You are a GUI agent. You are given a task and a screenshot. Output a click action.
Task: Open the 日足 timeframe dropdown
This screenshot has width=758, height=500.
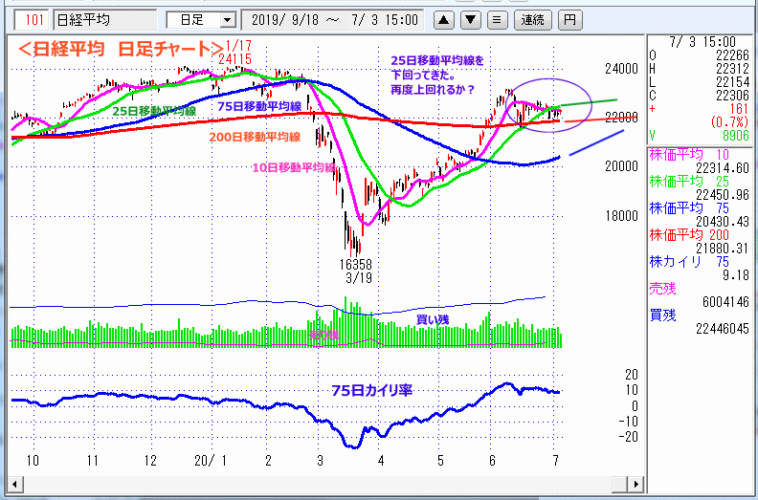coord(200,19)
